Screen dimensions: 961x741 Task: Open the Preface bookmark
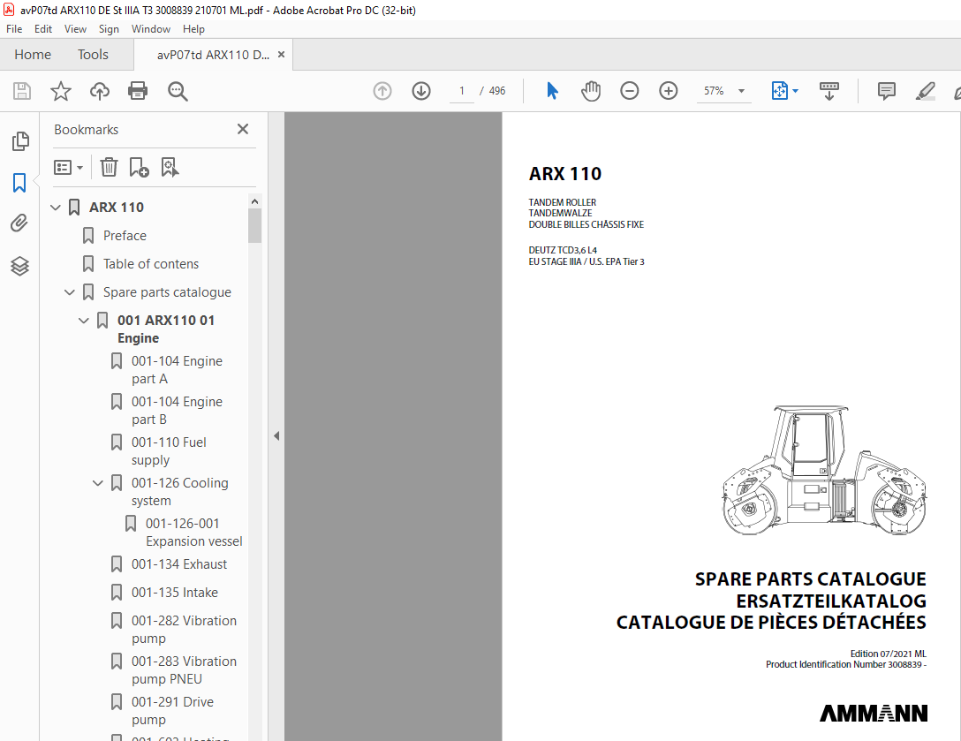(125, 236)
